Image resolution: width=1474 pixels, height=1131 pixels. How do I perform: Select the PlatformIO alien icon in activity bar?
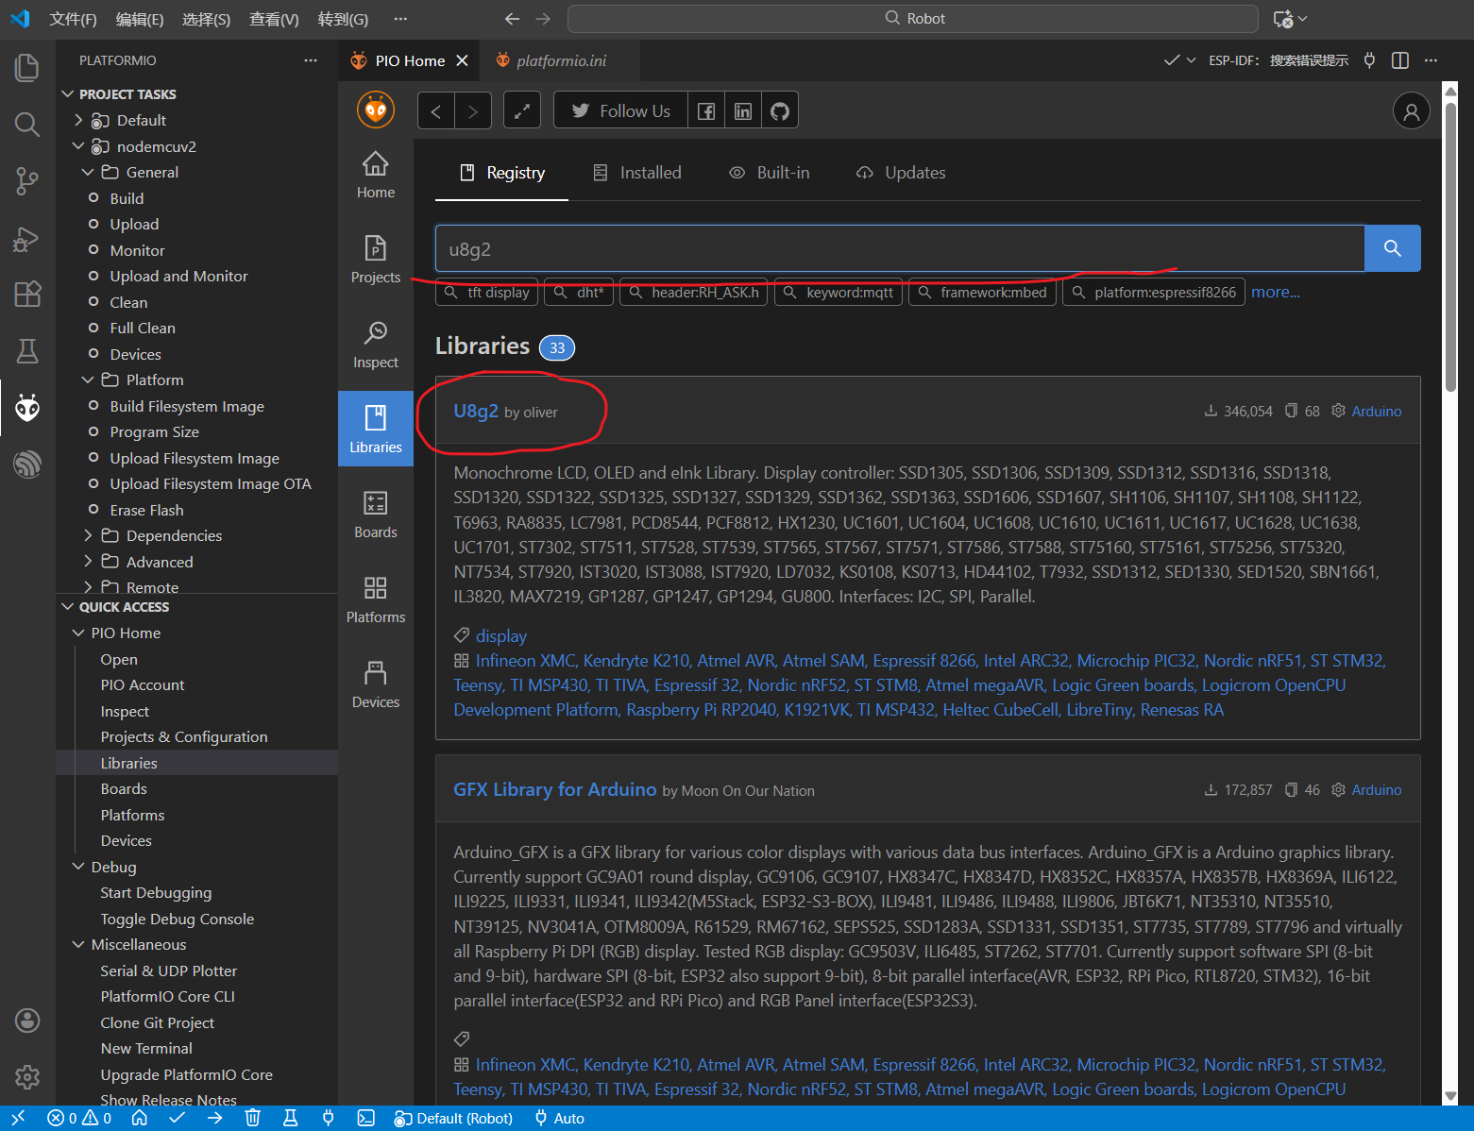click(x=27, y=408)
